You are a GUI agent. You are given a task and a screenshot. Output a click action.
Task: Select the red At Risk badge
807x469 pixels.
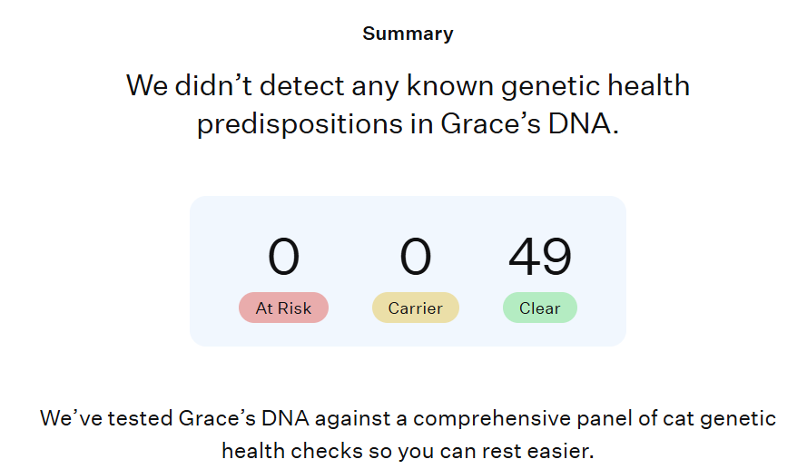click(283, 308)
